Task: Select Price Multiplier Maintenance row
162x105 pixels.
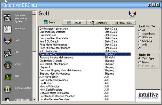Action: pos(85,48)
